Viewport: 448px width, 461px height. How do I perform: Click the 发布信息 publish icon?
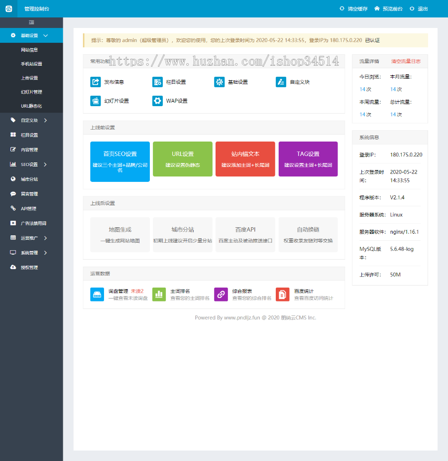pyautogui.click(x=96, y=82)
